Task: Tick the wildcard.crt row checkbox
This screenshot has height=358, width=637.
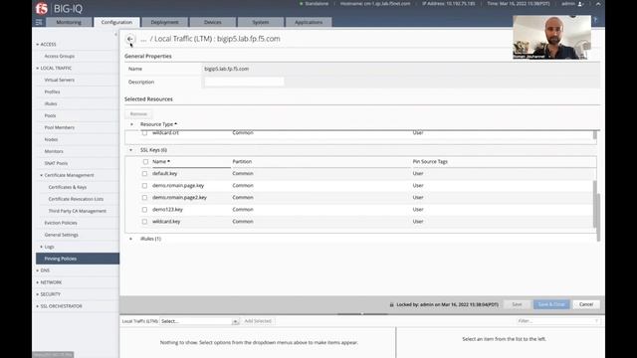Action: (x=144, y=132)
